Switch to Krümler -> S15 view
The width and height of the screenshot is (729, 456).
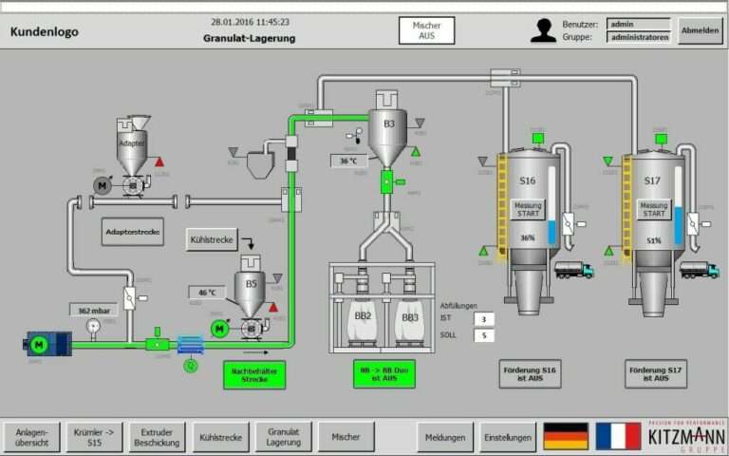[x=94, y=437]
